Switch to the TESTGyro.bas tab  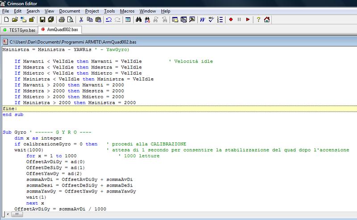(x=19, y=30)
